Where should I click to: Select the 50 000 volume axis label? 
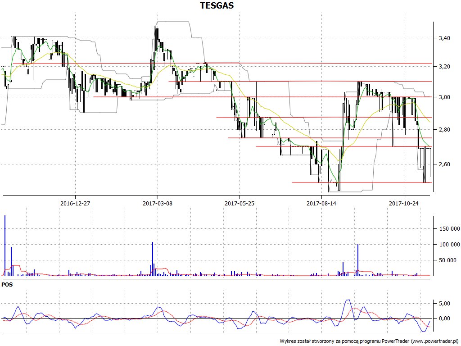click(448, 260)
